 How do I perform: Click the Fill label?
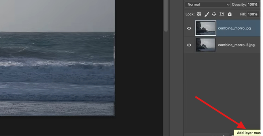[x=243, y=14]
